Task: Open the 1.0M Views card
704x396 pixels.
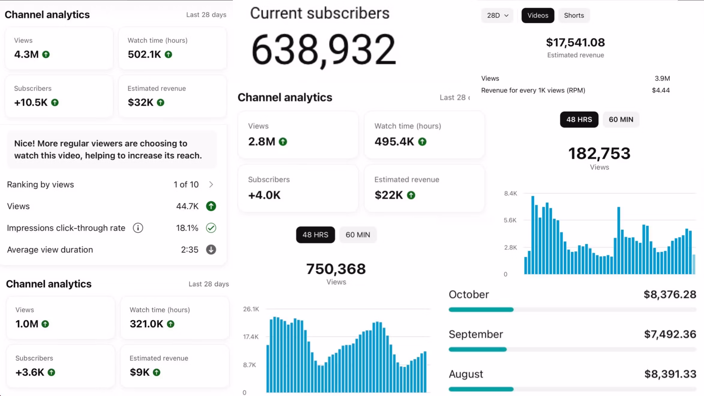Action: pyautogui.click(x=60, y=318)
